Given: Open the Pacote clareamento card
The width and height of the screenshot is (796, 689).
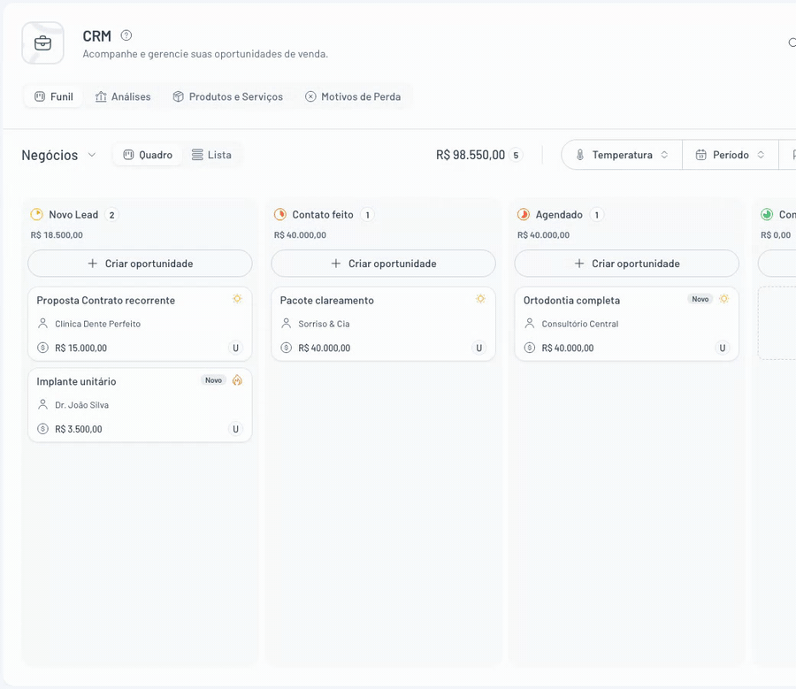Looking at the screenshot, I should 383,324.
